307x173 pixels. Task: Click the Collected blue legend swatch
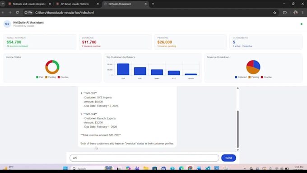[x=236, y=77]
